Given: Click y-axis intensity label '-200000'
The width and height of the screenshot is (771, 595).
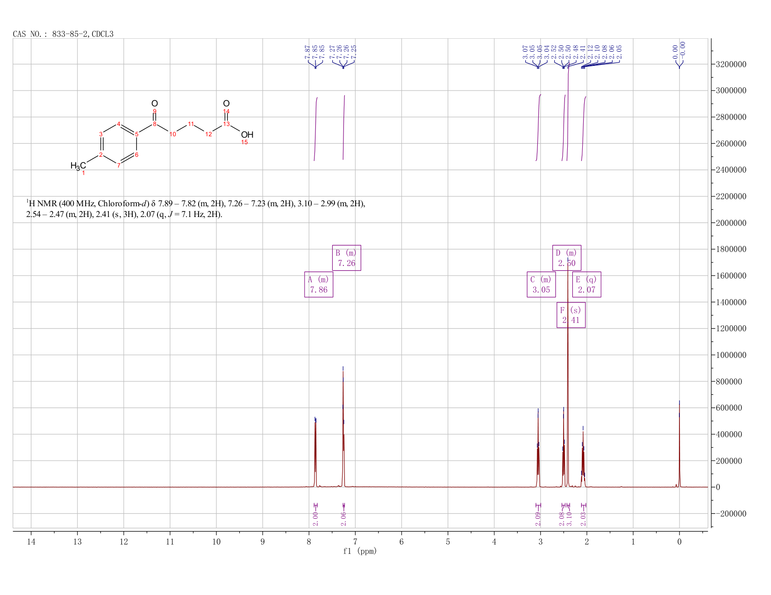Looking at the screenshot, I should coord(730,514).
